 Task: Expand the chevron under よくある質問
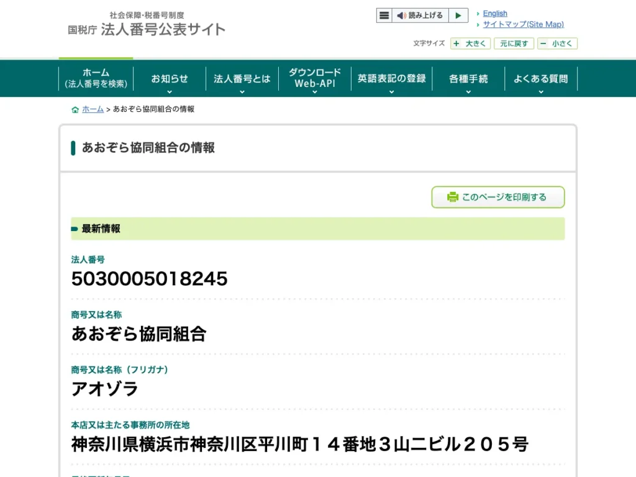[541, 92]
